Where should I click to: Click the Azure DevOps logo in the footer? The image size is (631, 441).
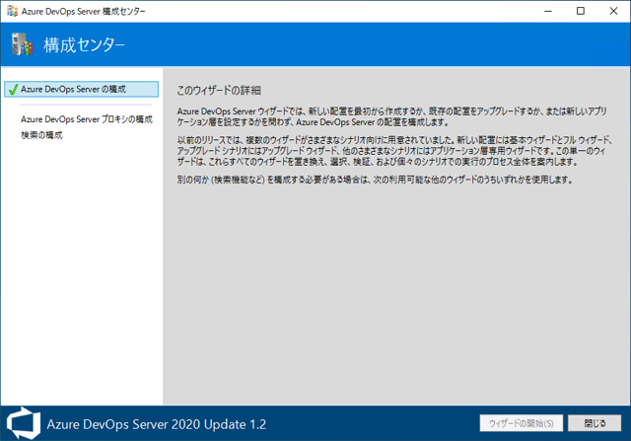(x=24, y=423)
